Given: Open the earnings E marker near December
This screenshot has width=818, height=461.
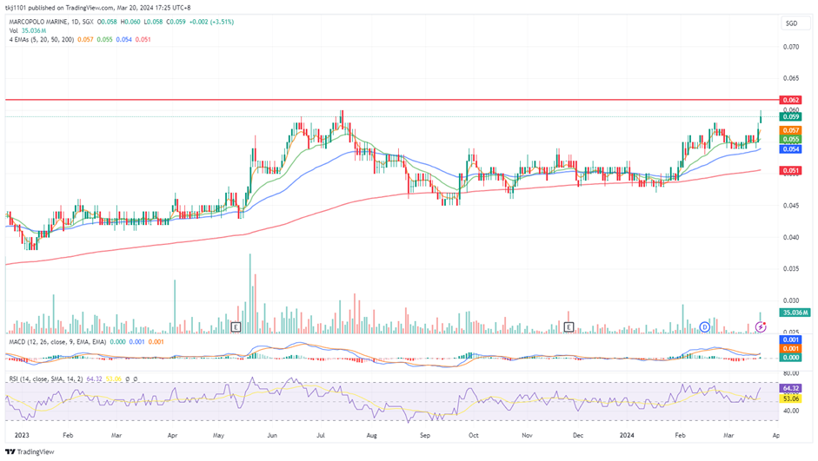Looking at the screenshot, I should pyautogui.click(x=569, y=327).
